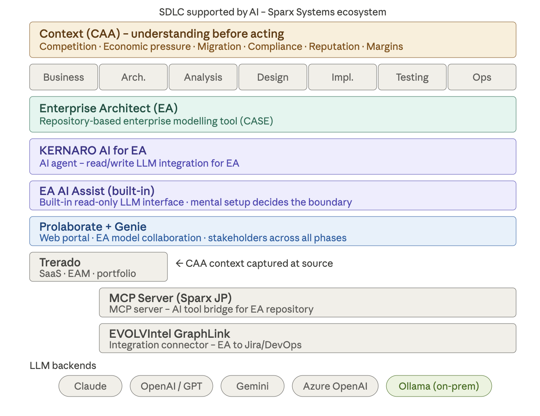This screenshot has height=416, width=540.
Task: Click the Prolaborate + Genie block
Action: coord(273,231)
